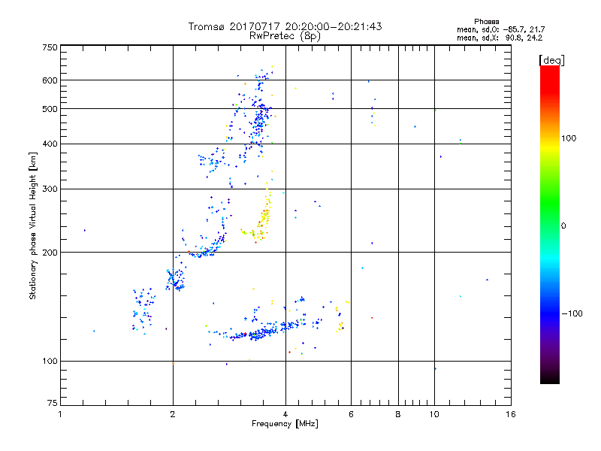This screenshot has height=451, width=601.
Task: Click the colorbar near the 100 mark
Action: point(550,138)
